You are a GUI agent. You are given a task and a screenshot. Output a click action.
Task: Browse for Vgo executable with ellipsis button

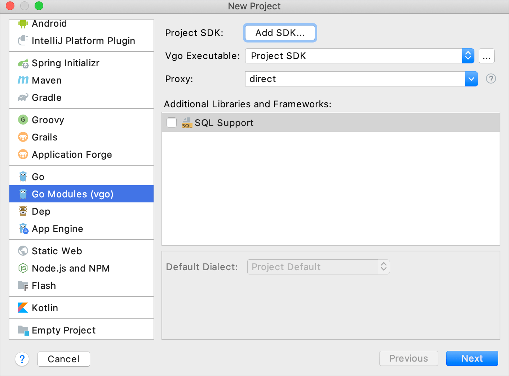pos(487,56)
